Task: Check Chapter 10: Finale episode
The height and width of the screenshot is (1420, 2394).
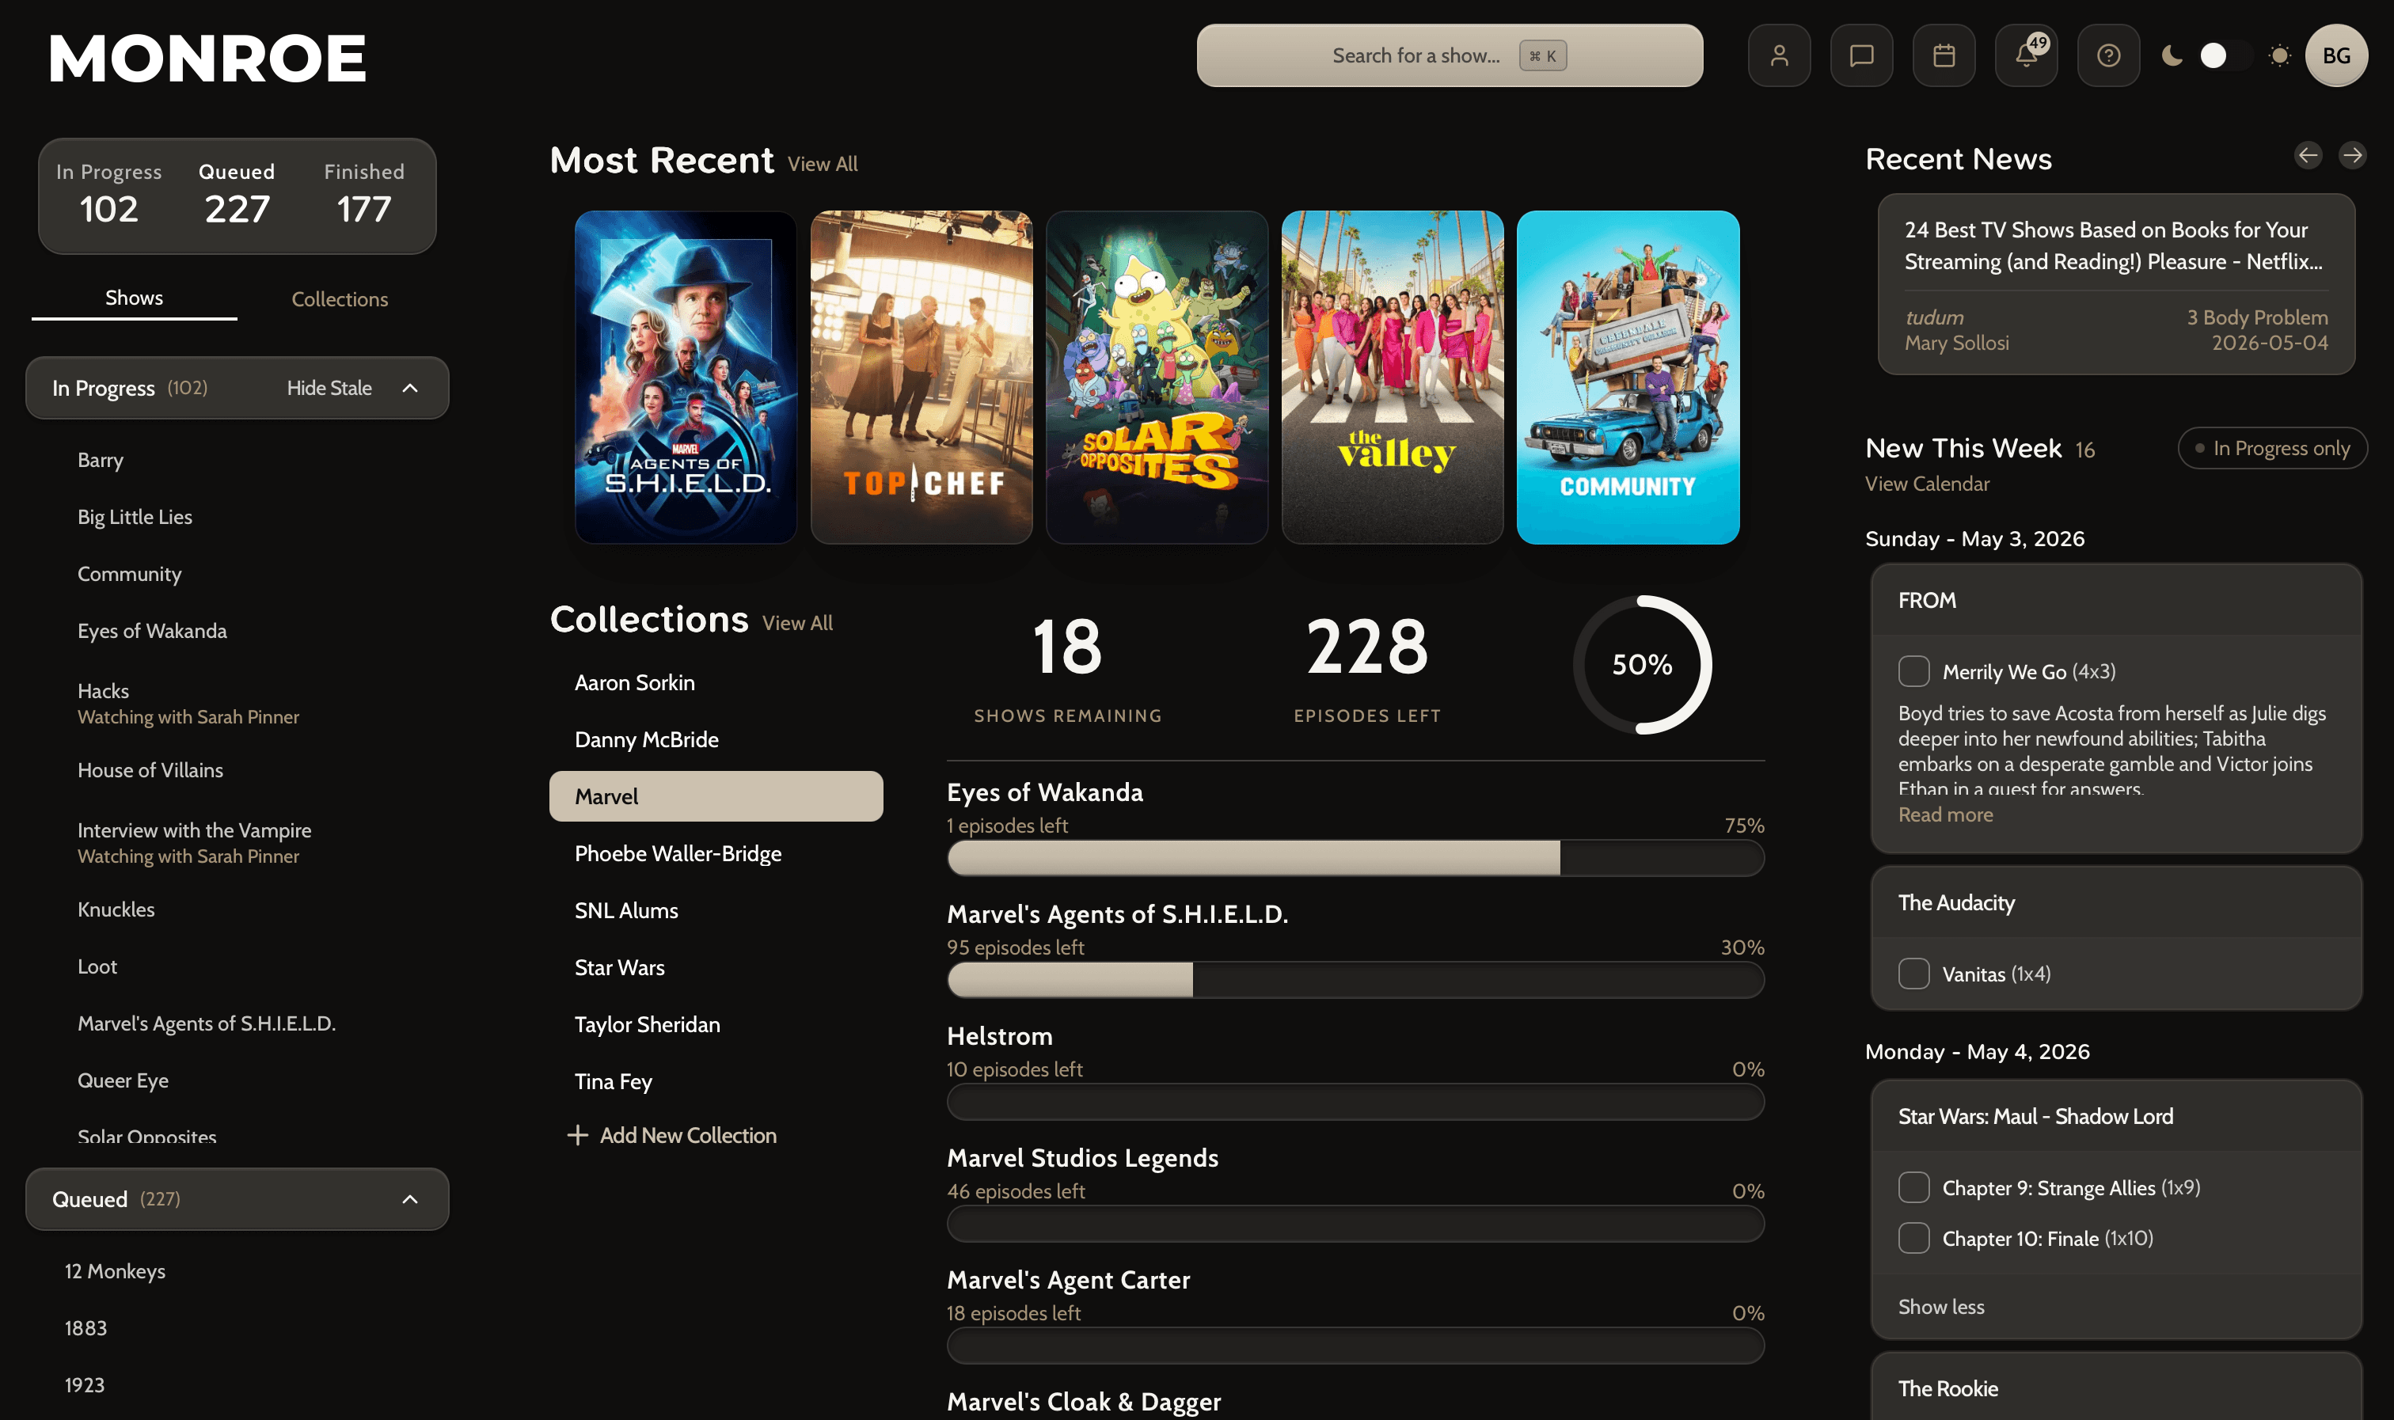Action: click(1913, 1237)
